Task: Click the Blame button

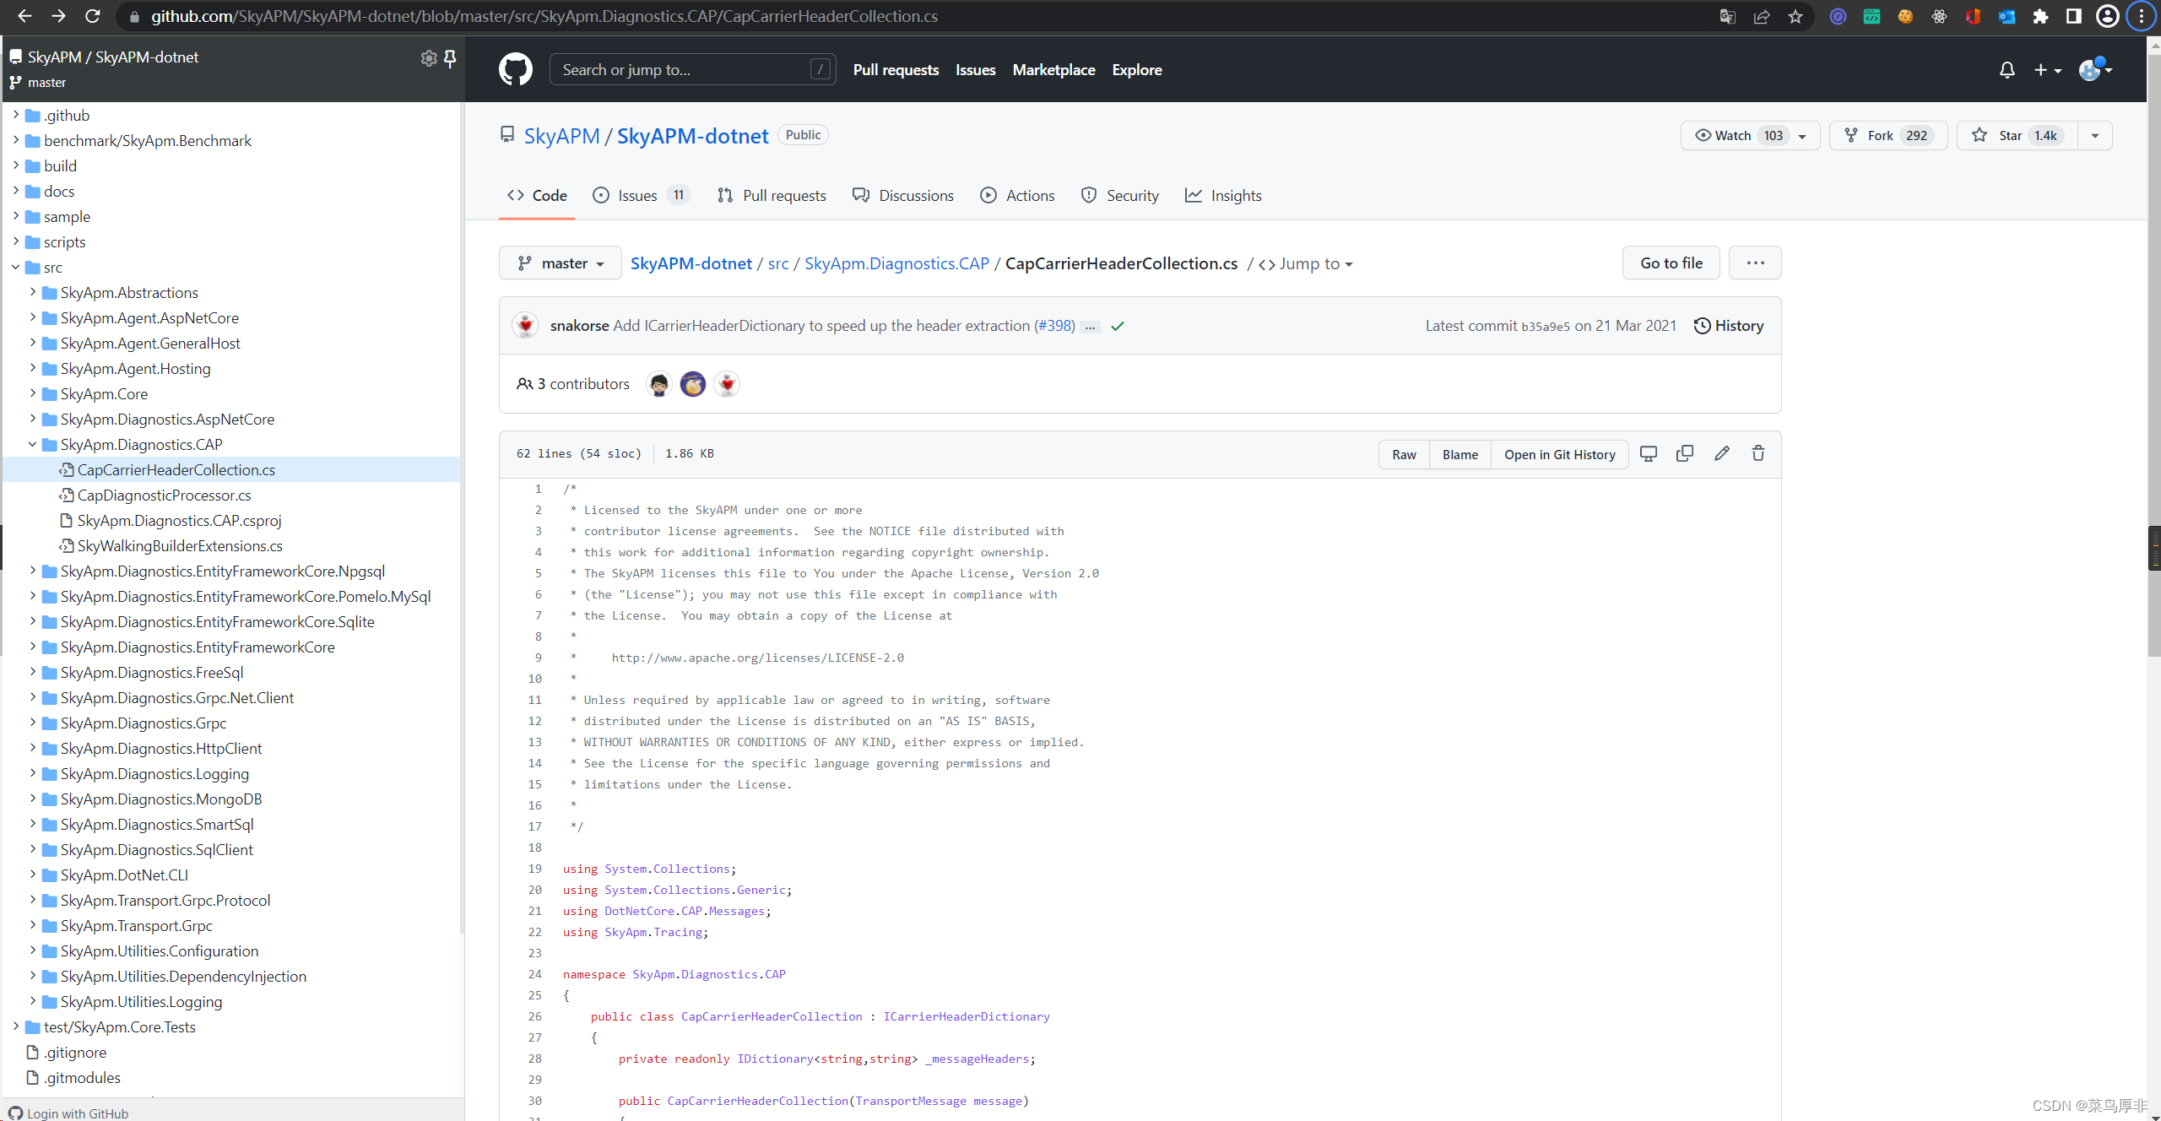Action: 1460,454
